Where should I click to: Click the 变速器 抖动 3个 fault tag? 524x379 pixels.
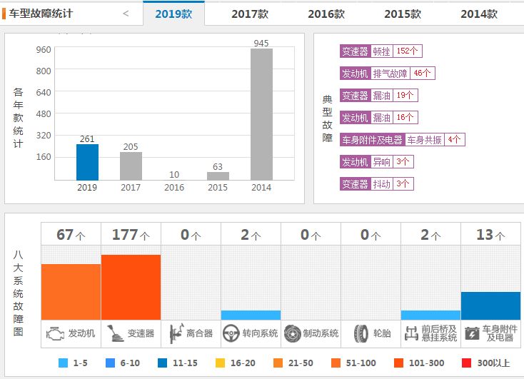coord(376,184)
